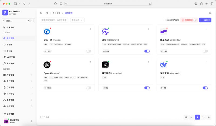Click the 月之暗面 Kimi logo
This screenshot has width=216, height=126.
[105, 65]
